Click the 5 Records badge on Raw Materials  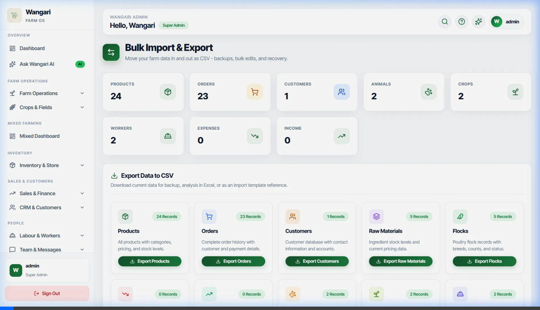coord(419,217)
